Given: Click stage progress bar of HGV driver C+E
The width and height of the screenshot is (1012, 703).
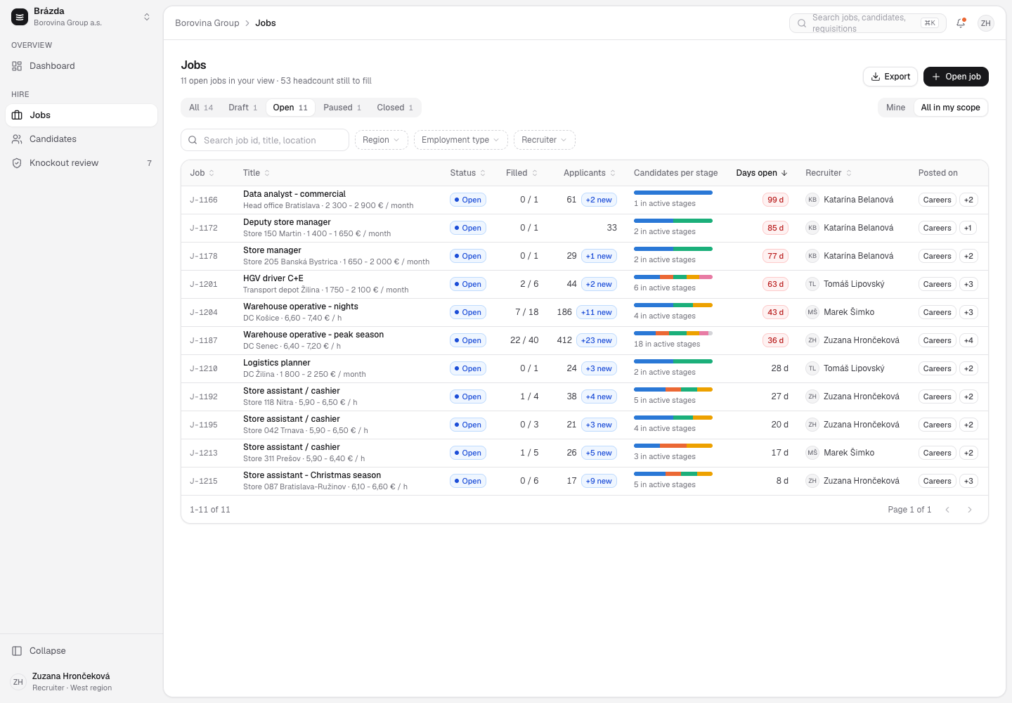Looking at the screenshot, I should (673, 277).
